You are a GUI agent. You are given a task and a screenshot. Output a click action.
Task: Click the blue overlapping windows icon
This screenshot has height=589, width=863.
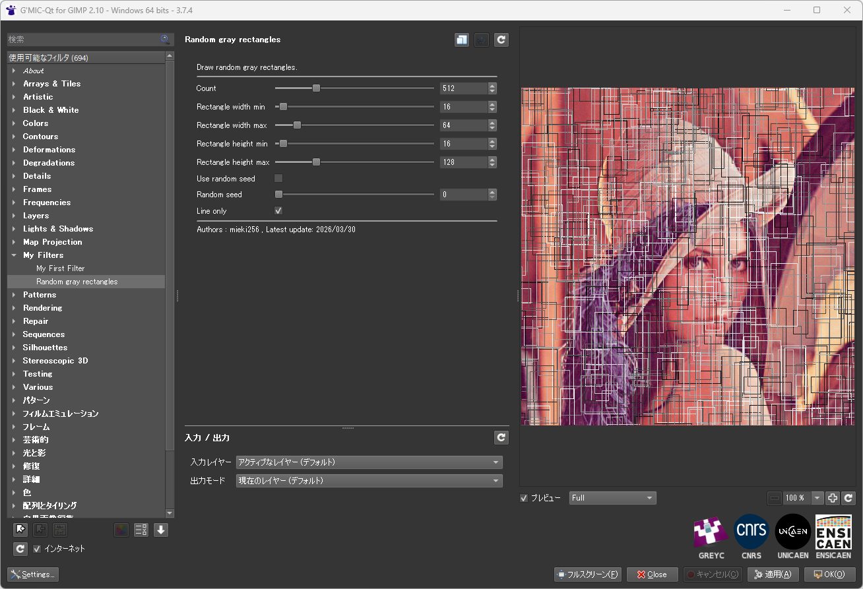(x=462, y=40)
